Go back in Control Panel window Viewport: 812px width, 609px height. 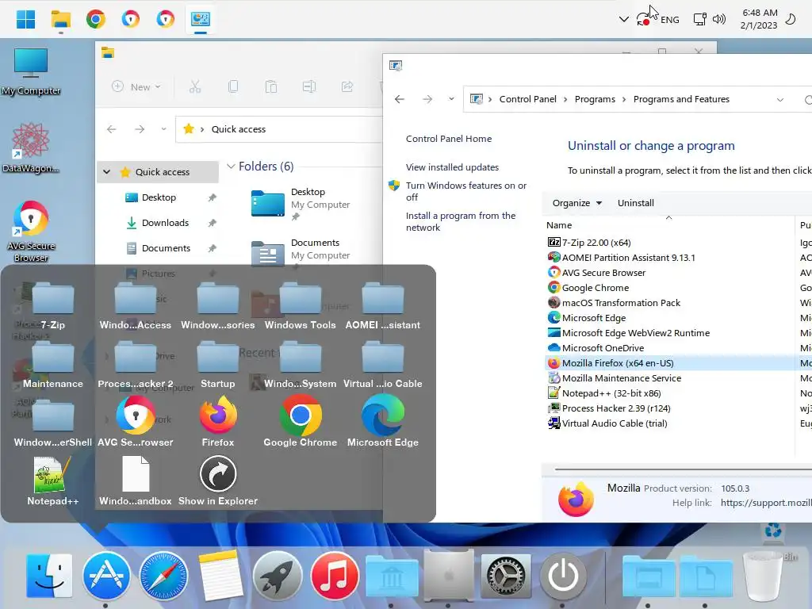click(400, 99)
